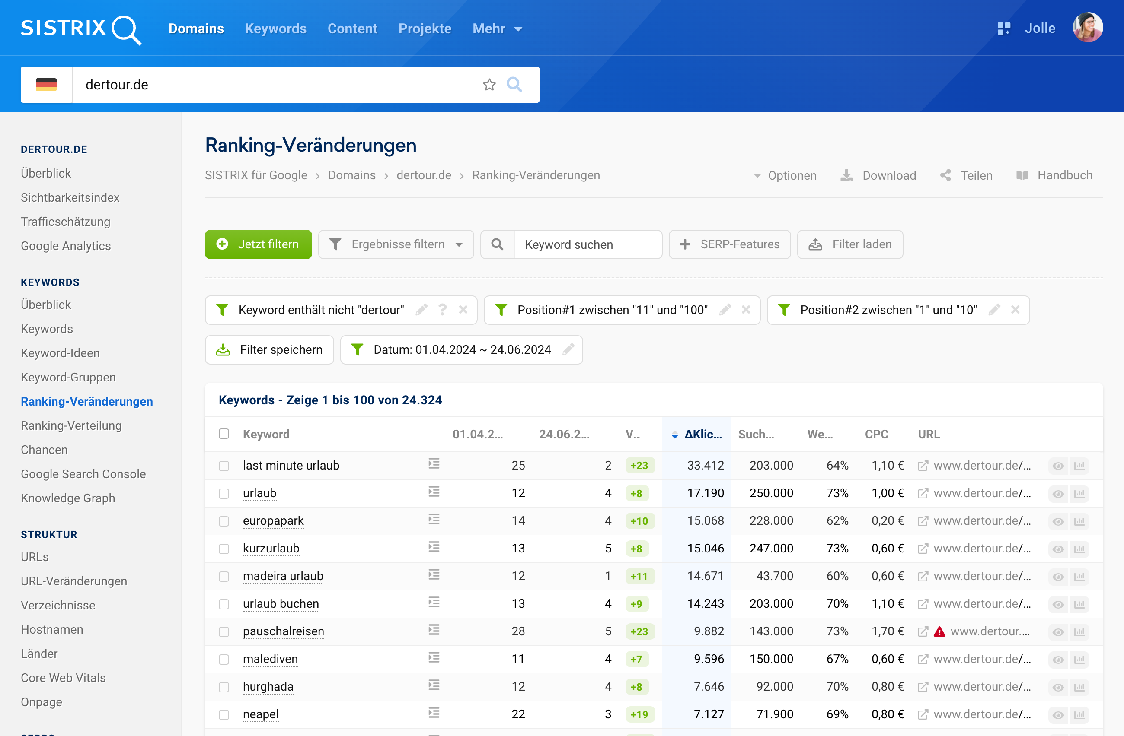Click the green Jetzt filtern button
The image size is (1124, 736).
tap(259, 244)
